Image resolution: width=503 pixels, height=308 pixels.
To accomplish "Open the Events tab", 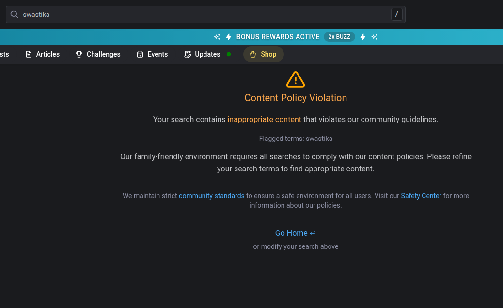I will coord(152,54).
